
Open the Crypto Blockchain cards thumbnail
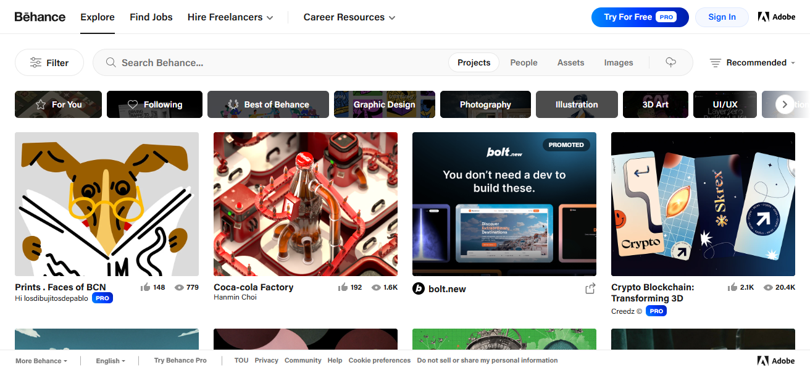point(703,204)
